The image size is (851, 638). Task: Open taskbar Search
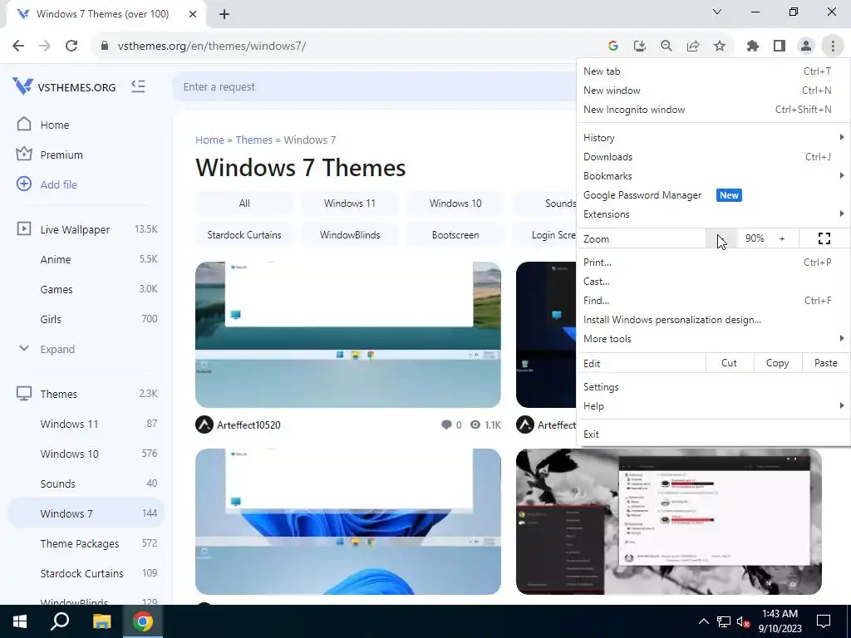pyautogui.click(x=60, y=621)
